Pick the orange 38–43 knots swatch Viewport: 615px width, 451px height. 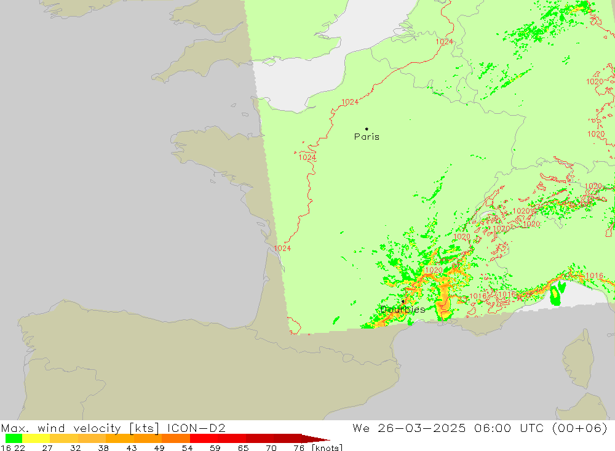[x=120, y=439]
